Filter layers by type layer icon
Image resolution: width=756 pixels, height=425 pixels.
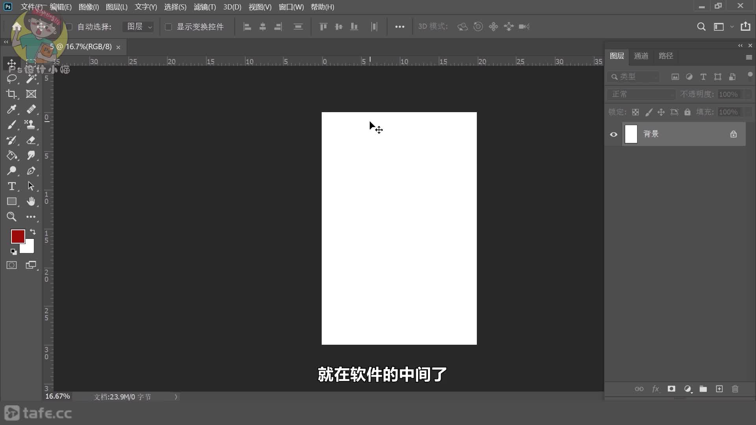point(703,77)
